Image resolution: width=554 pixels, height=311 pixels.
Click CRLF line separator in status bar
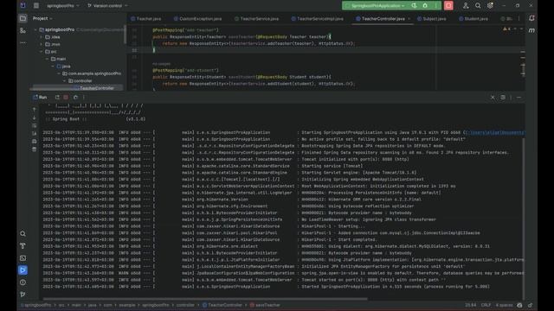(x=486, y=305)
